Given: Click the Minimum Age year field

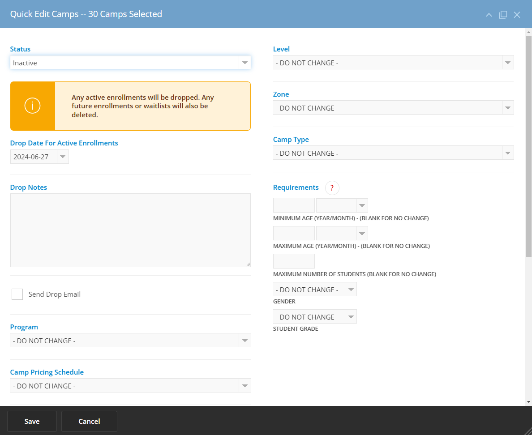Looking at the screenshot, I should 294,205.
